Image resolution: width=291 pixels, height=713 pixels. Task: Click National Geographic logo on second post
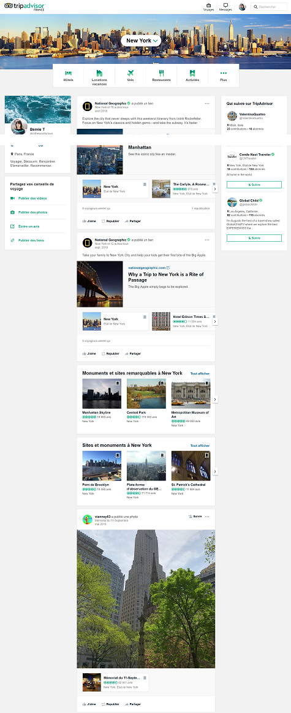[87, 242]
